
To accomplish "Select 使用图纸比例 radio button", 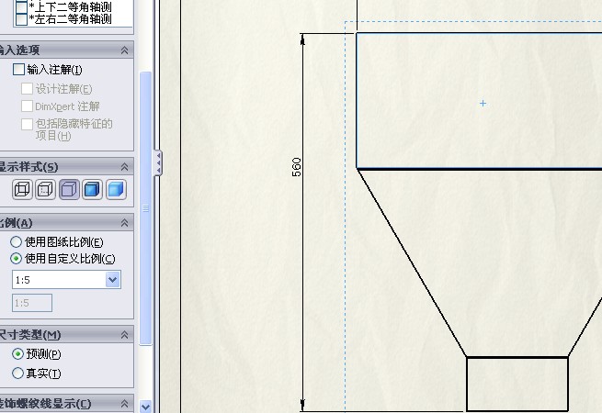I will click(16, 242).
